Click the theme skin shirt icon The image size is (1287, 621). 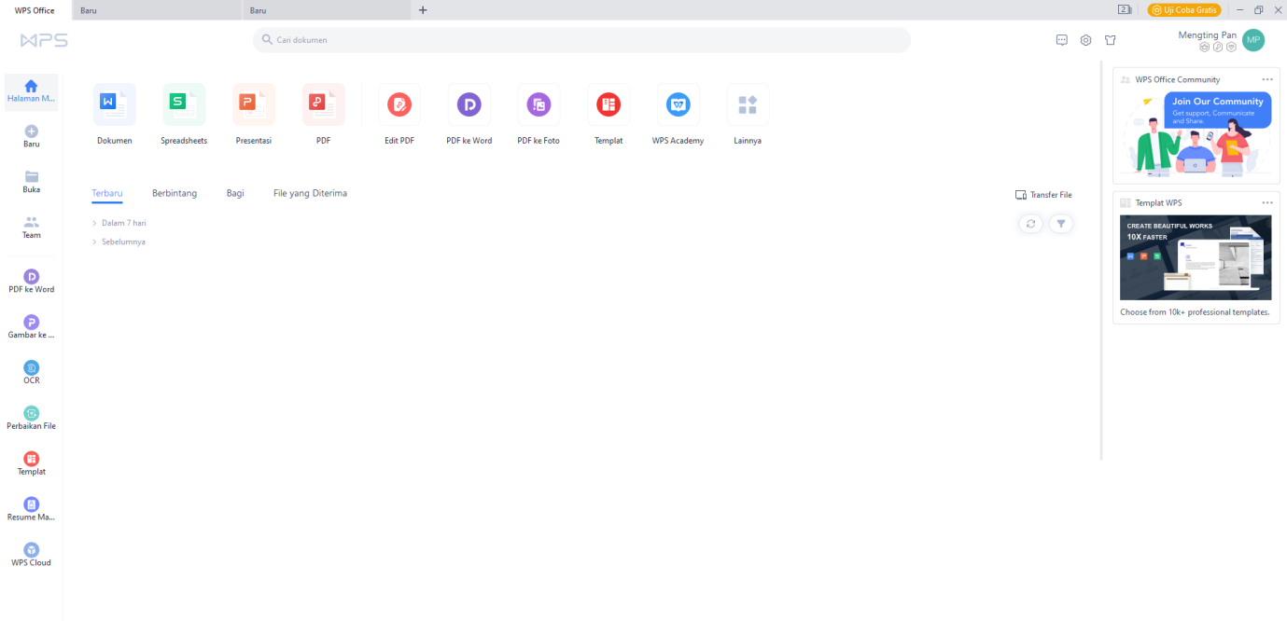(x=1110, y=40)
